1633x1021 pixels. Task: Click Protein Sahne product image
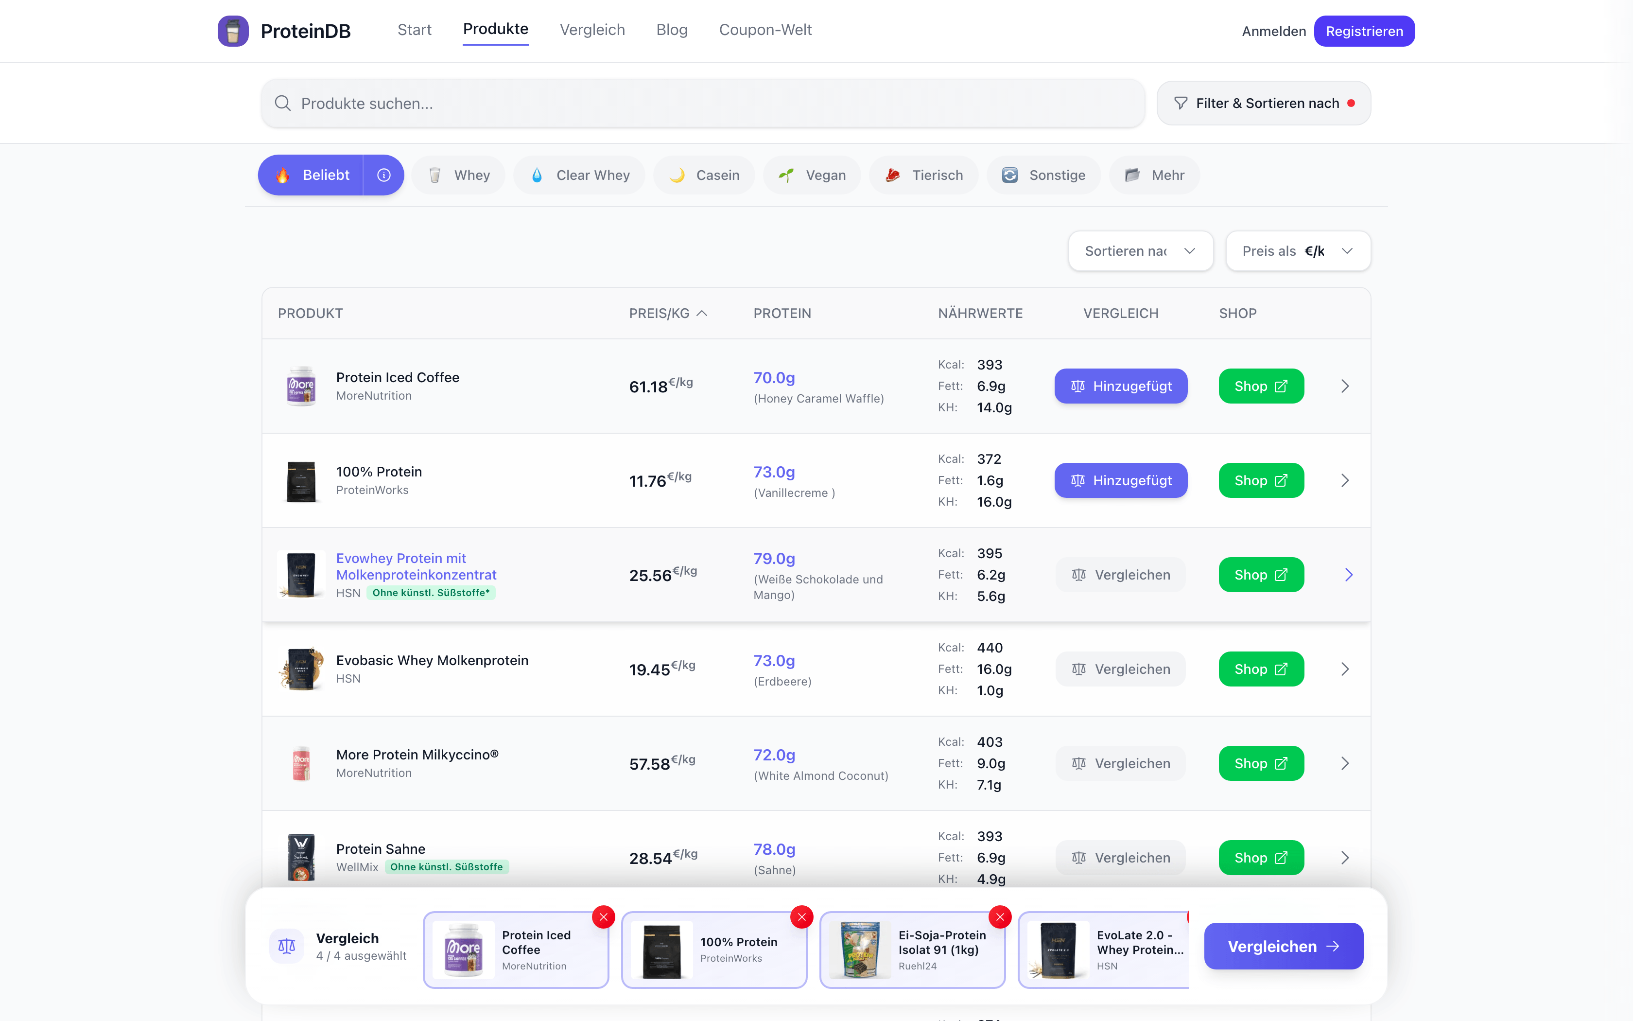pos(301,858)
